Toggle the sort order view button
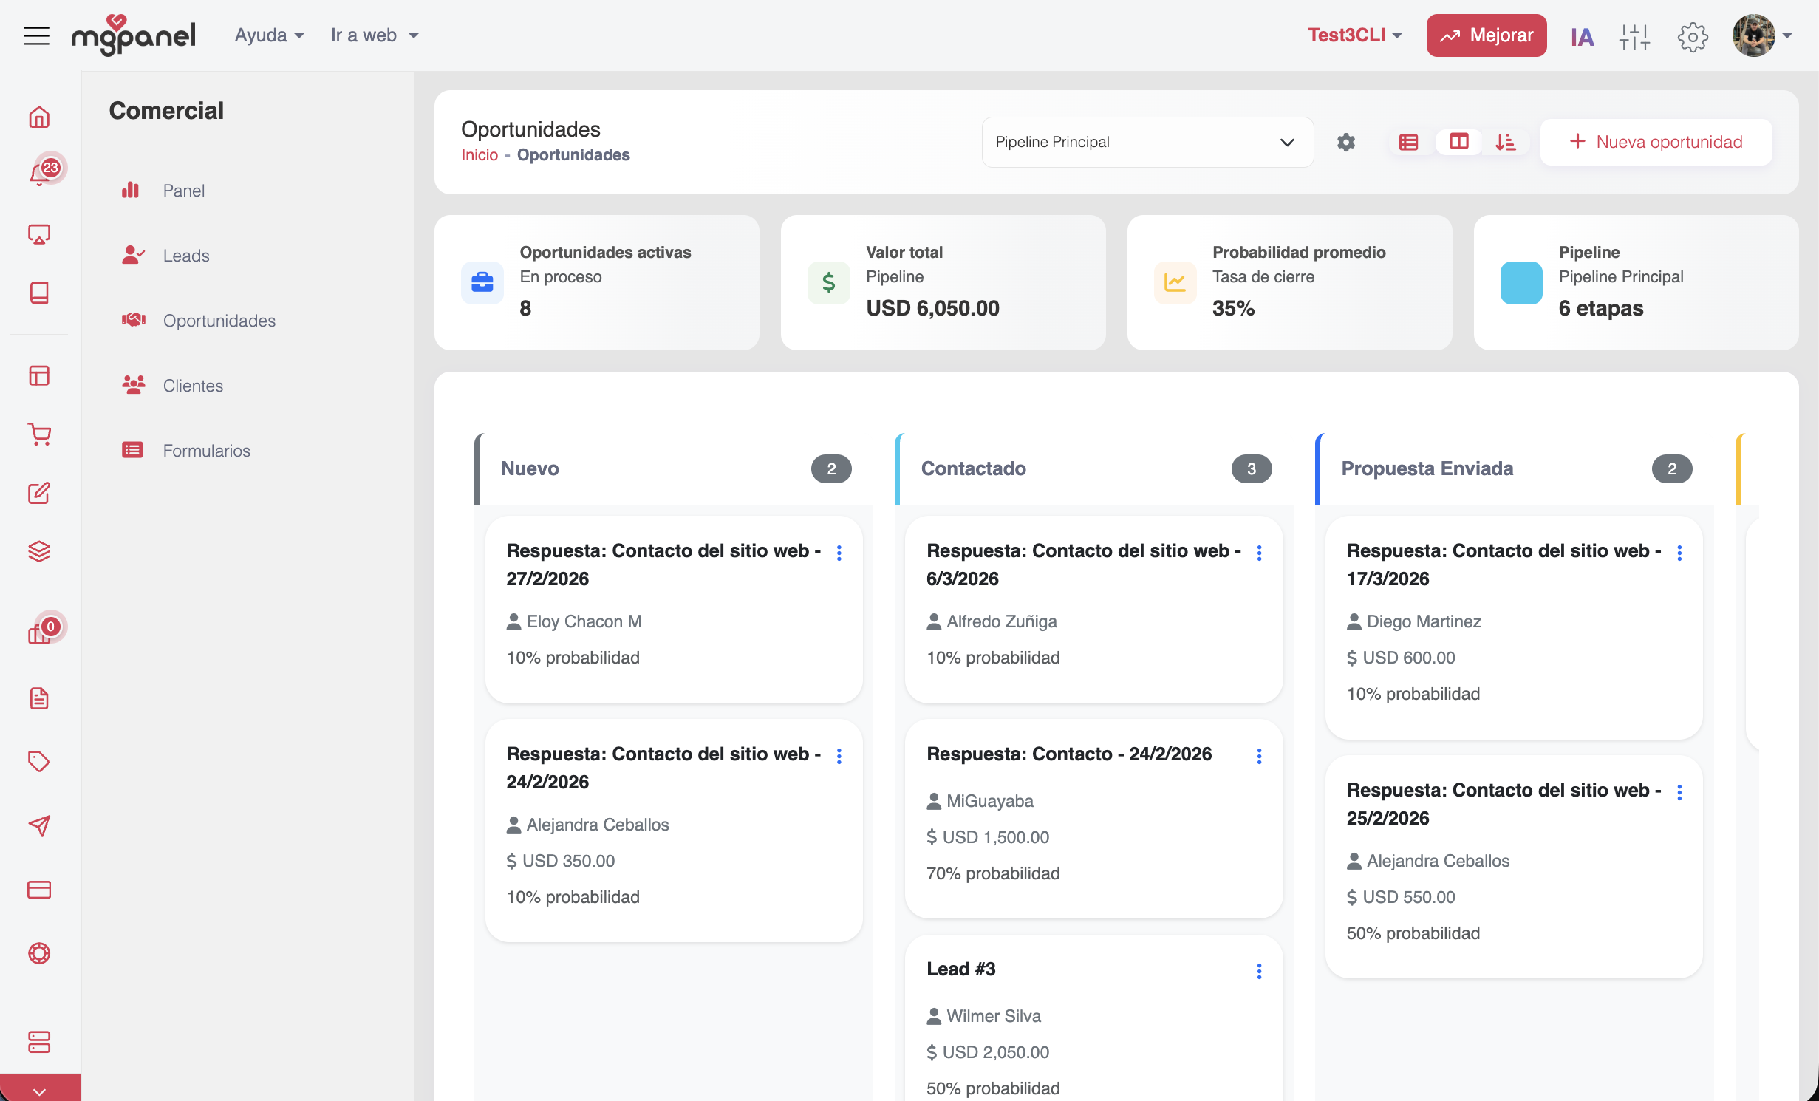1819x1101 pixels. (1505, 142)
